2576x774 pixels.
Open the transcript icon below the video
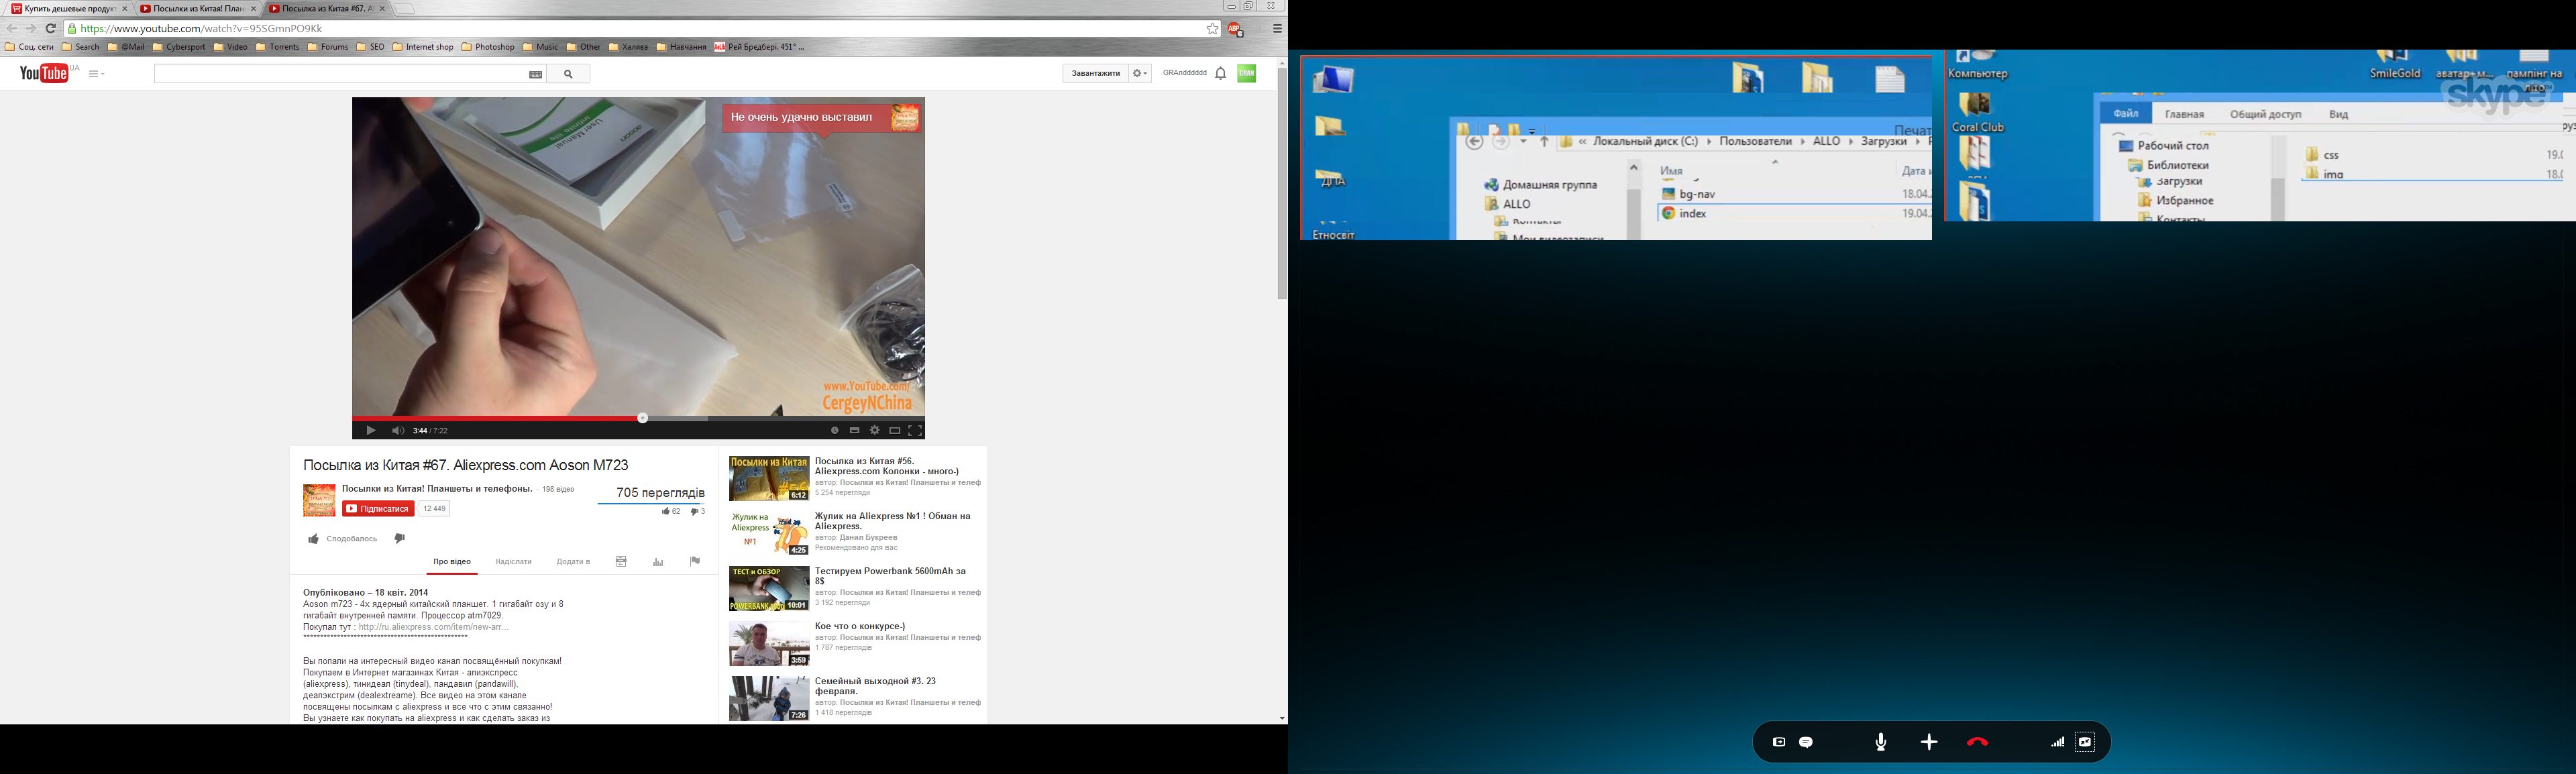tap(621, 562)
